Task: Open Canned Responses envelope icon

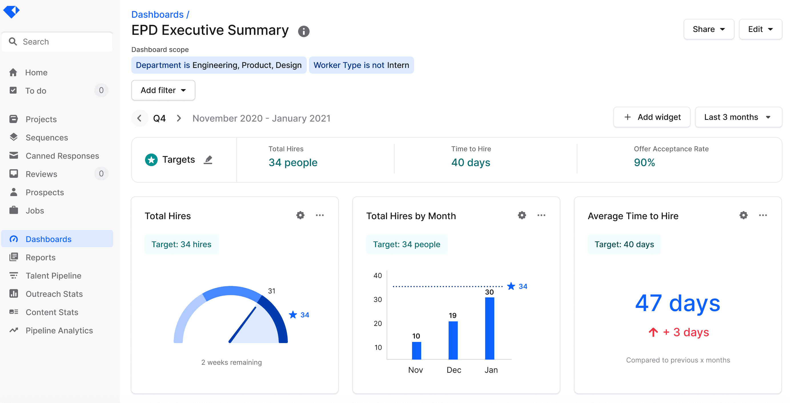Action: pyautogui.click(x=13, y=156)
